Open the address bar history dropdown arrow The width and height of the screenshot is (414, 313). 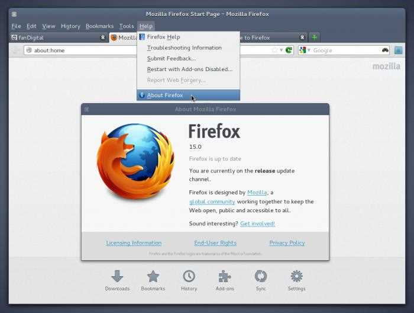click(282, 50)
